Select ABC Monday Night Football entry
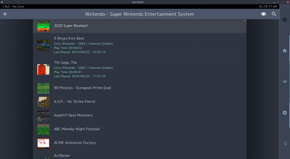 click(140, 129)
